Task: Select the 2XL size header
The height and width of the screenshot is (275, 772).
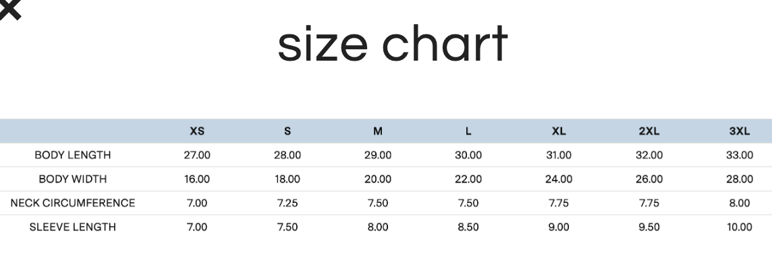Action: 649,131
